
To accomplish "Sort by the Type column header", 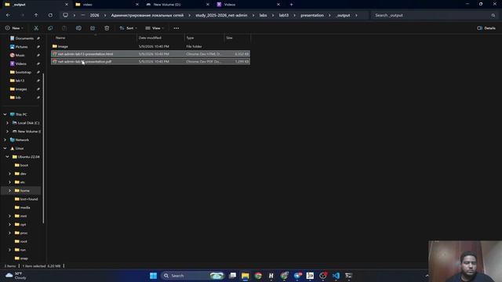I will coord(204,38).
